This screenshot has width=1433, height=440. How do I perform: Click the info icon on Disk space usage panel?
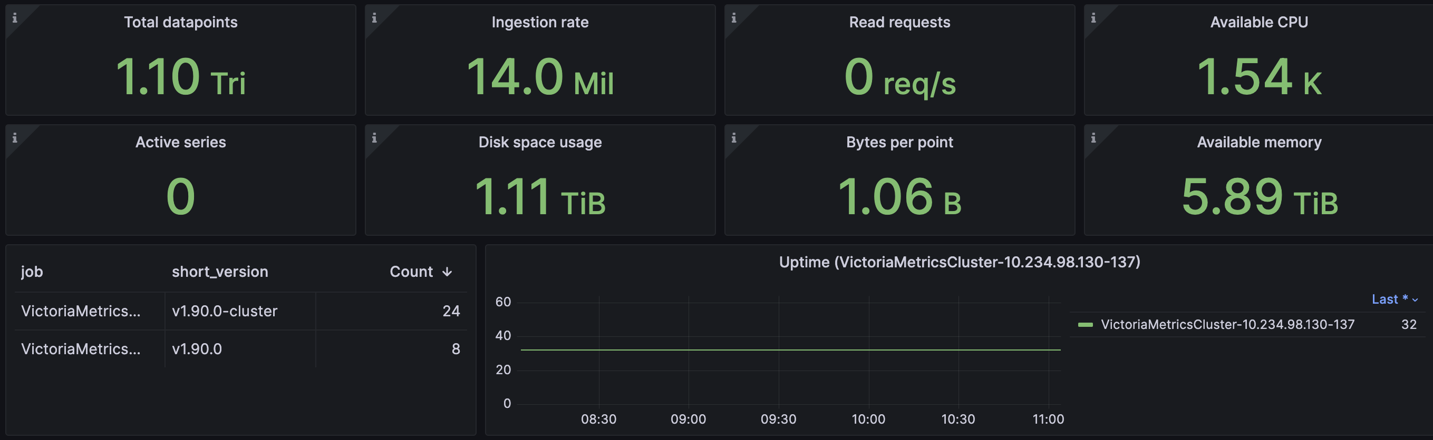pos(374,138)
